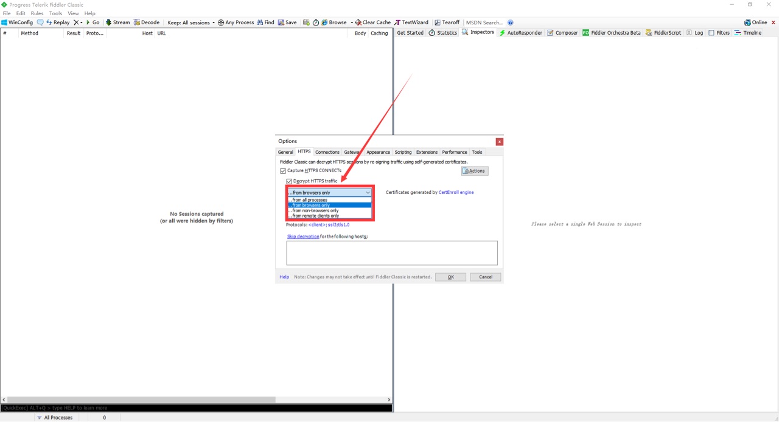Viewport: 779px width, 422px height.
Task: Open the FiddlerScript tab
Action: tap(663, 33)
